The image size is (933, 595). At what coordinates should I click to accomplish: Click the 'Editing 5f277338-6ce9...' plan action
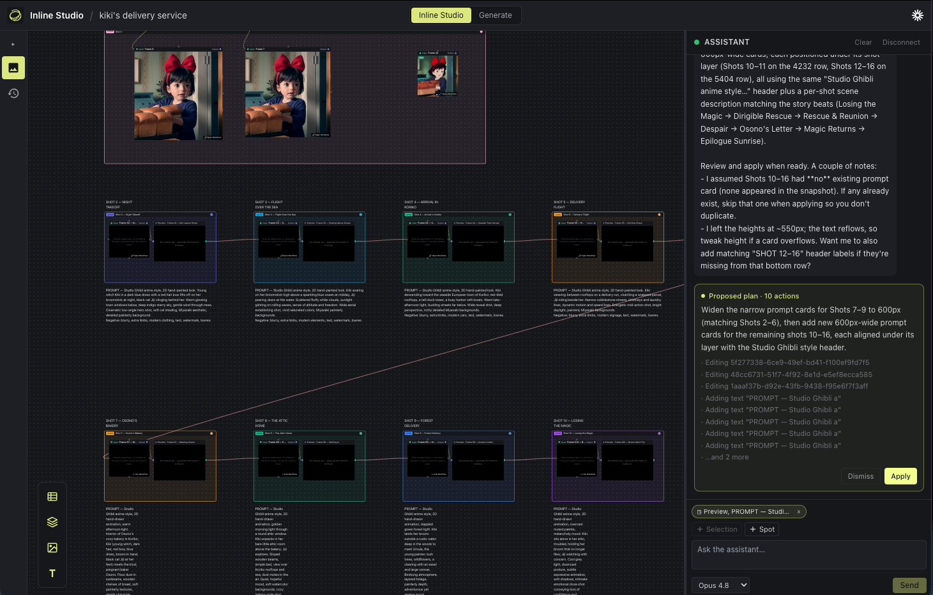coord(787,362)
